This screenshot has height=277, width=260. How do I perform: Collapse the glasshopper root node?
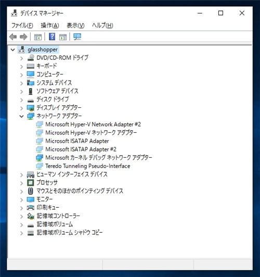(12, 50)
